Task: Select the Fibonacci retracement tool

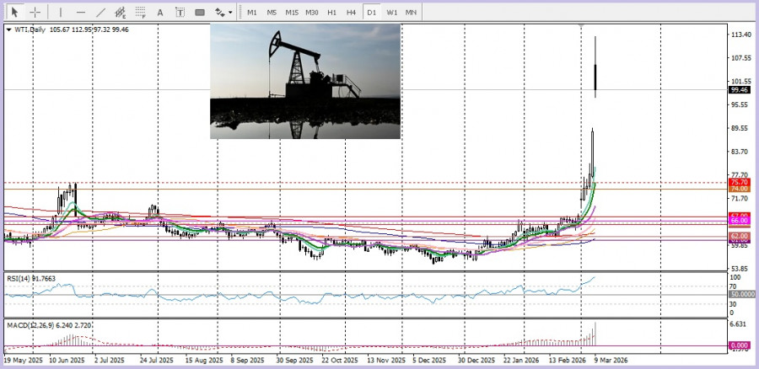Action: (141, 13)
